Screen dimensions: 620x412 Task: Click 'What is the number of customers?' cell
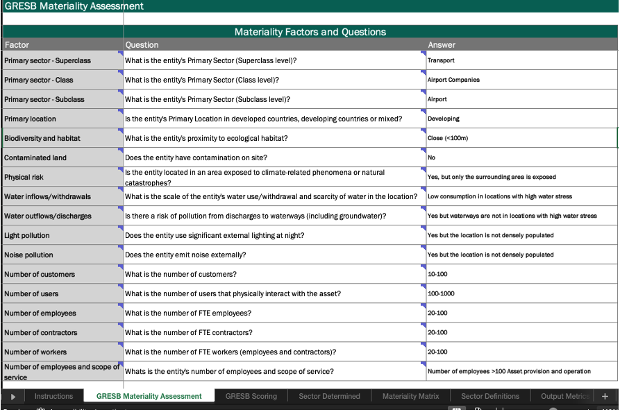(x=275, y=274)
